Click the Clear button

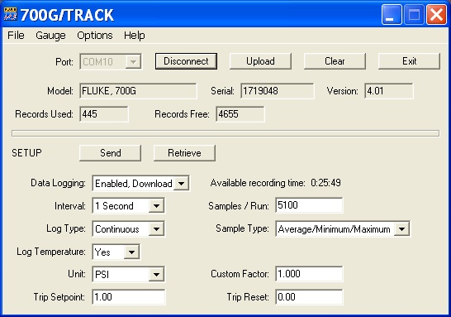[335, 61]
